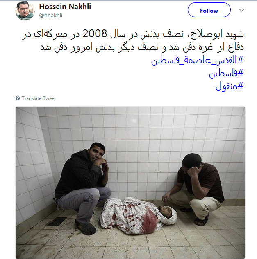Expand the tweet options chevron
Image resolution: width=257 pixels, height=259 pixels.
[x=241, y=10]
